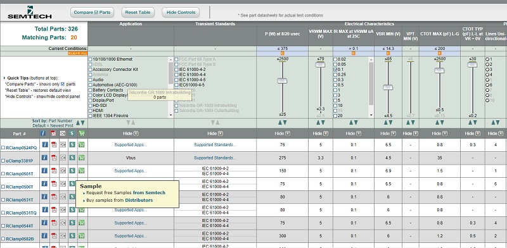Open the RClamp0531TQ part link
This screenshot has height=248, width=507.
coord(21,213)
